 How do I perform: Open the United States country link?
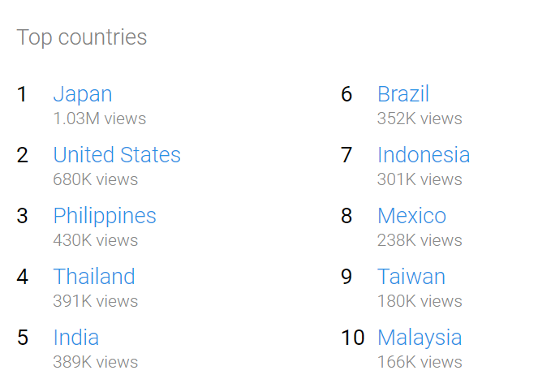point(117,155)
